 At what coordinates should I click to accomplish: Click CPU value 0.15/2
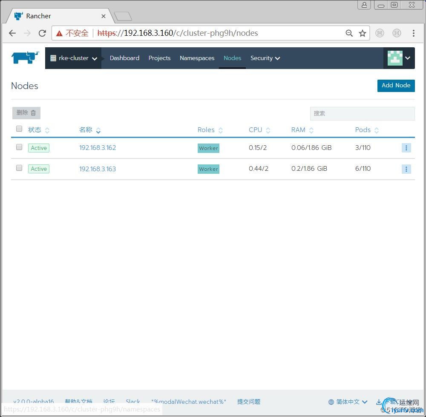(x=258, y=147)
